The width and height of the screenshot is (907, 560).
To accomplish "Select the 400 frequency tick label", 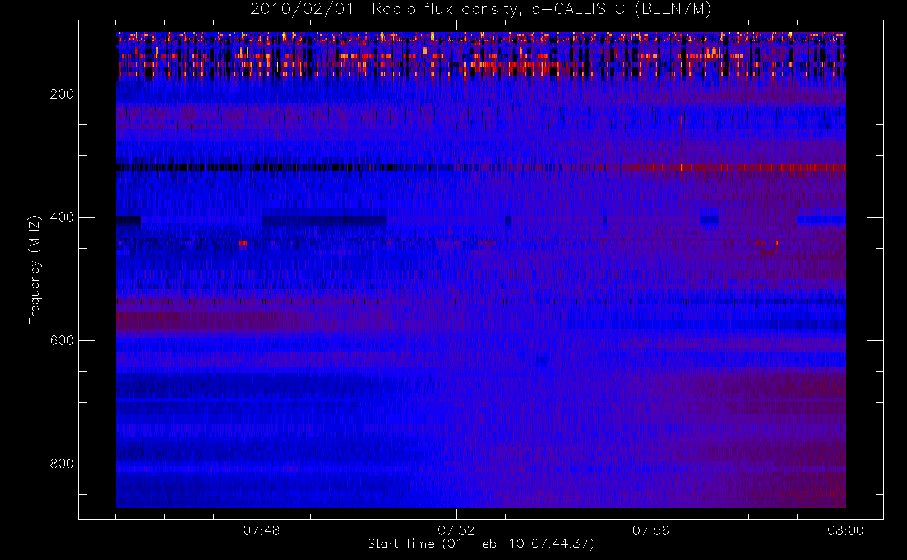I will 62,217.
